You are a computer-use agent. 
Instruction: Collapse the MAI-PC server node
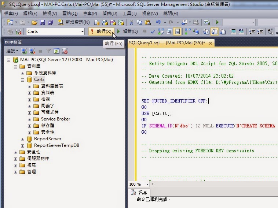coord(8,60)
